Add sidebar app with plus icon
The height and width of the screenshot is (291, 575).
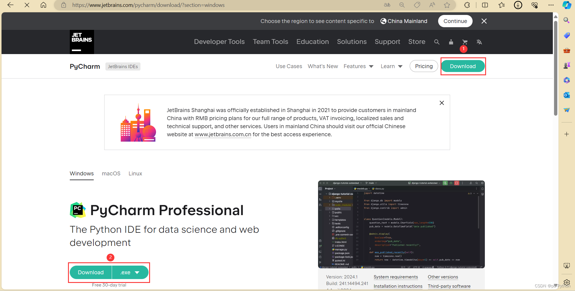tap(567, 134)
